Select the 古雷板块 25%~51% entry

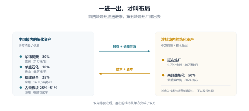pyautogui.click(x=41, y=88)
